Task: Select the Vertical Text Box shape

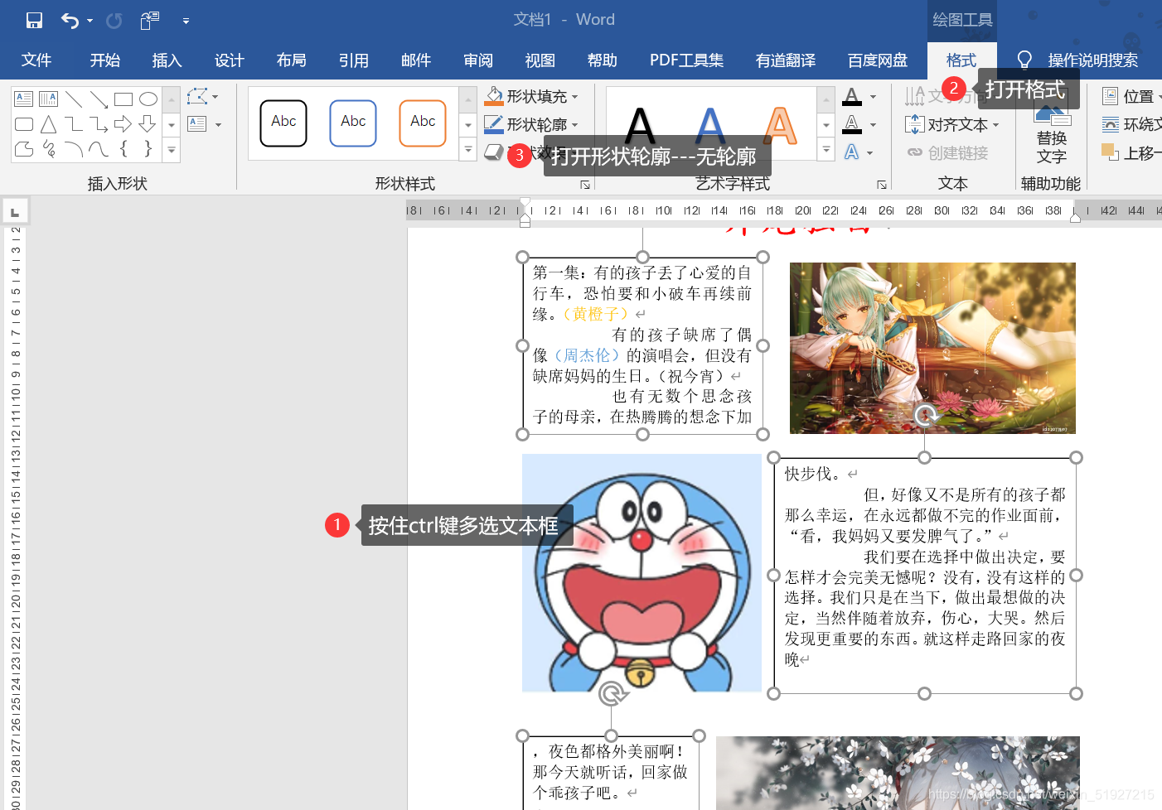Action: (49, 99)
